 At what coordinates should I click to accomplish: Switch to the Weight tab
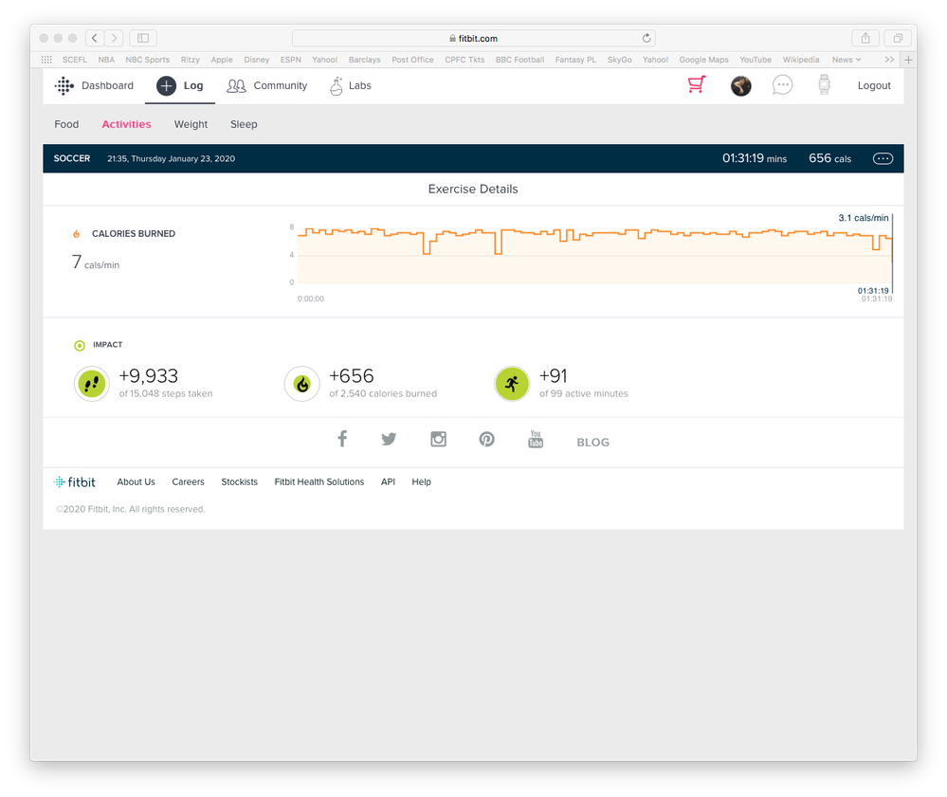coord(191,124)
